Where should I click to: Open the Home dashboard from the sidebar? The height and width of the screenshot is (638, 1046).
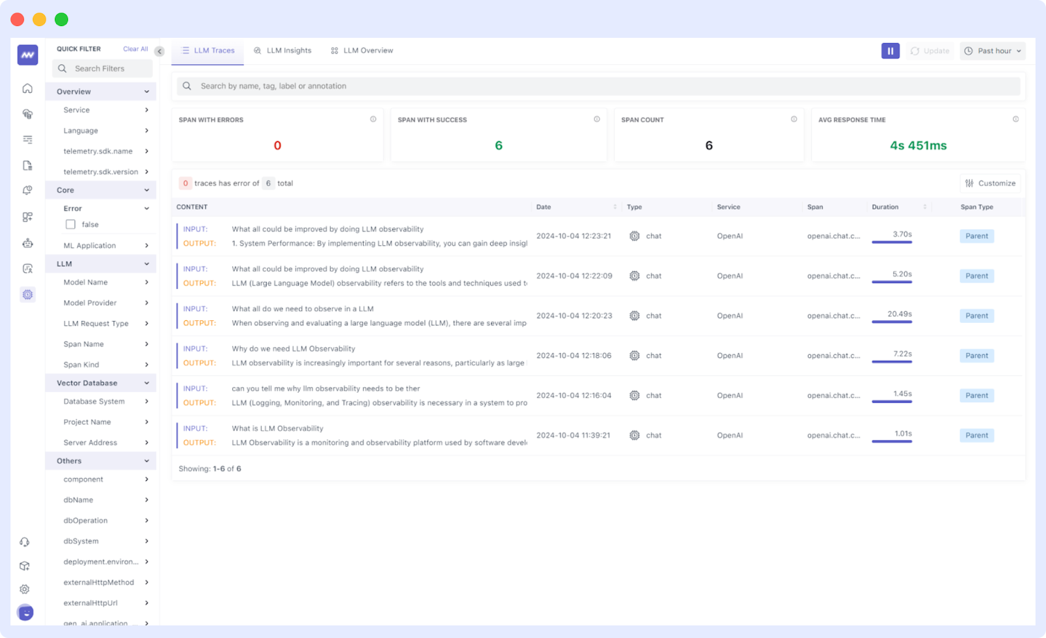click(x=27, y=88)
